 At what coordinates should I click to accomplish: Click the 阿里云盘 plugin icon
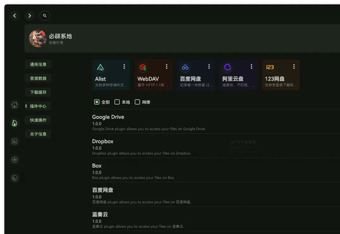click(228, 67)
